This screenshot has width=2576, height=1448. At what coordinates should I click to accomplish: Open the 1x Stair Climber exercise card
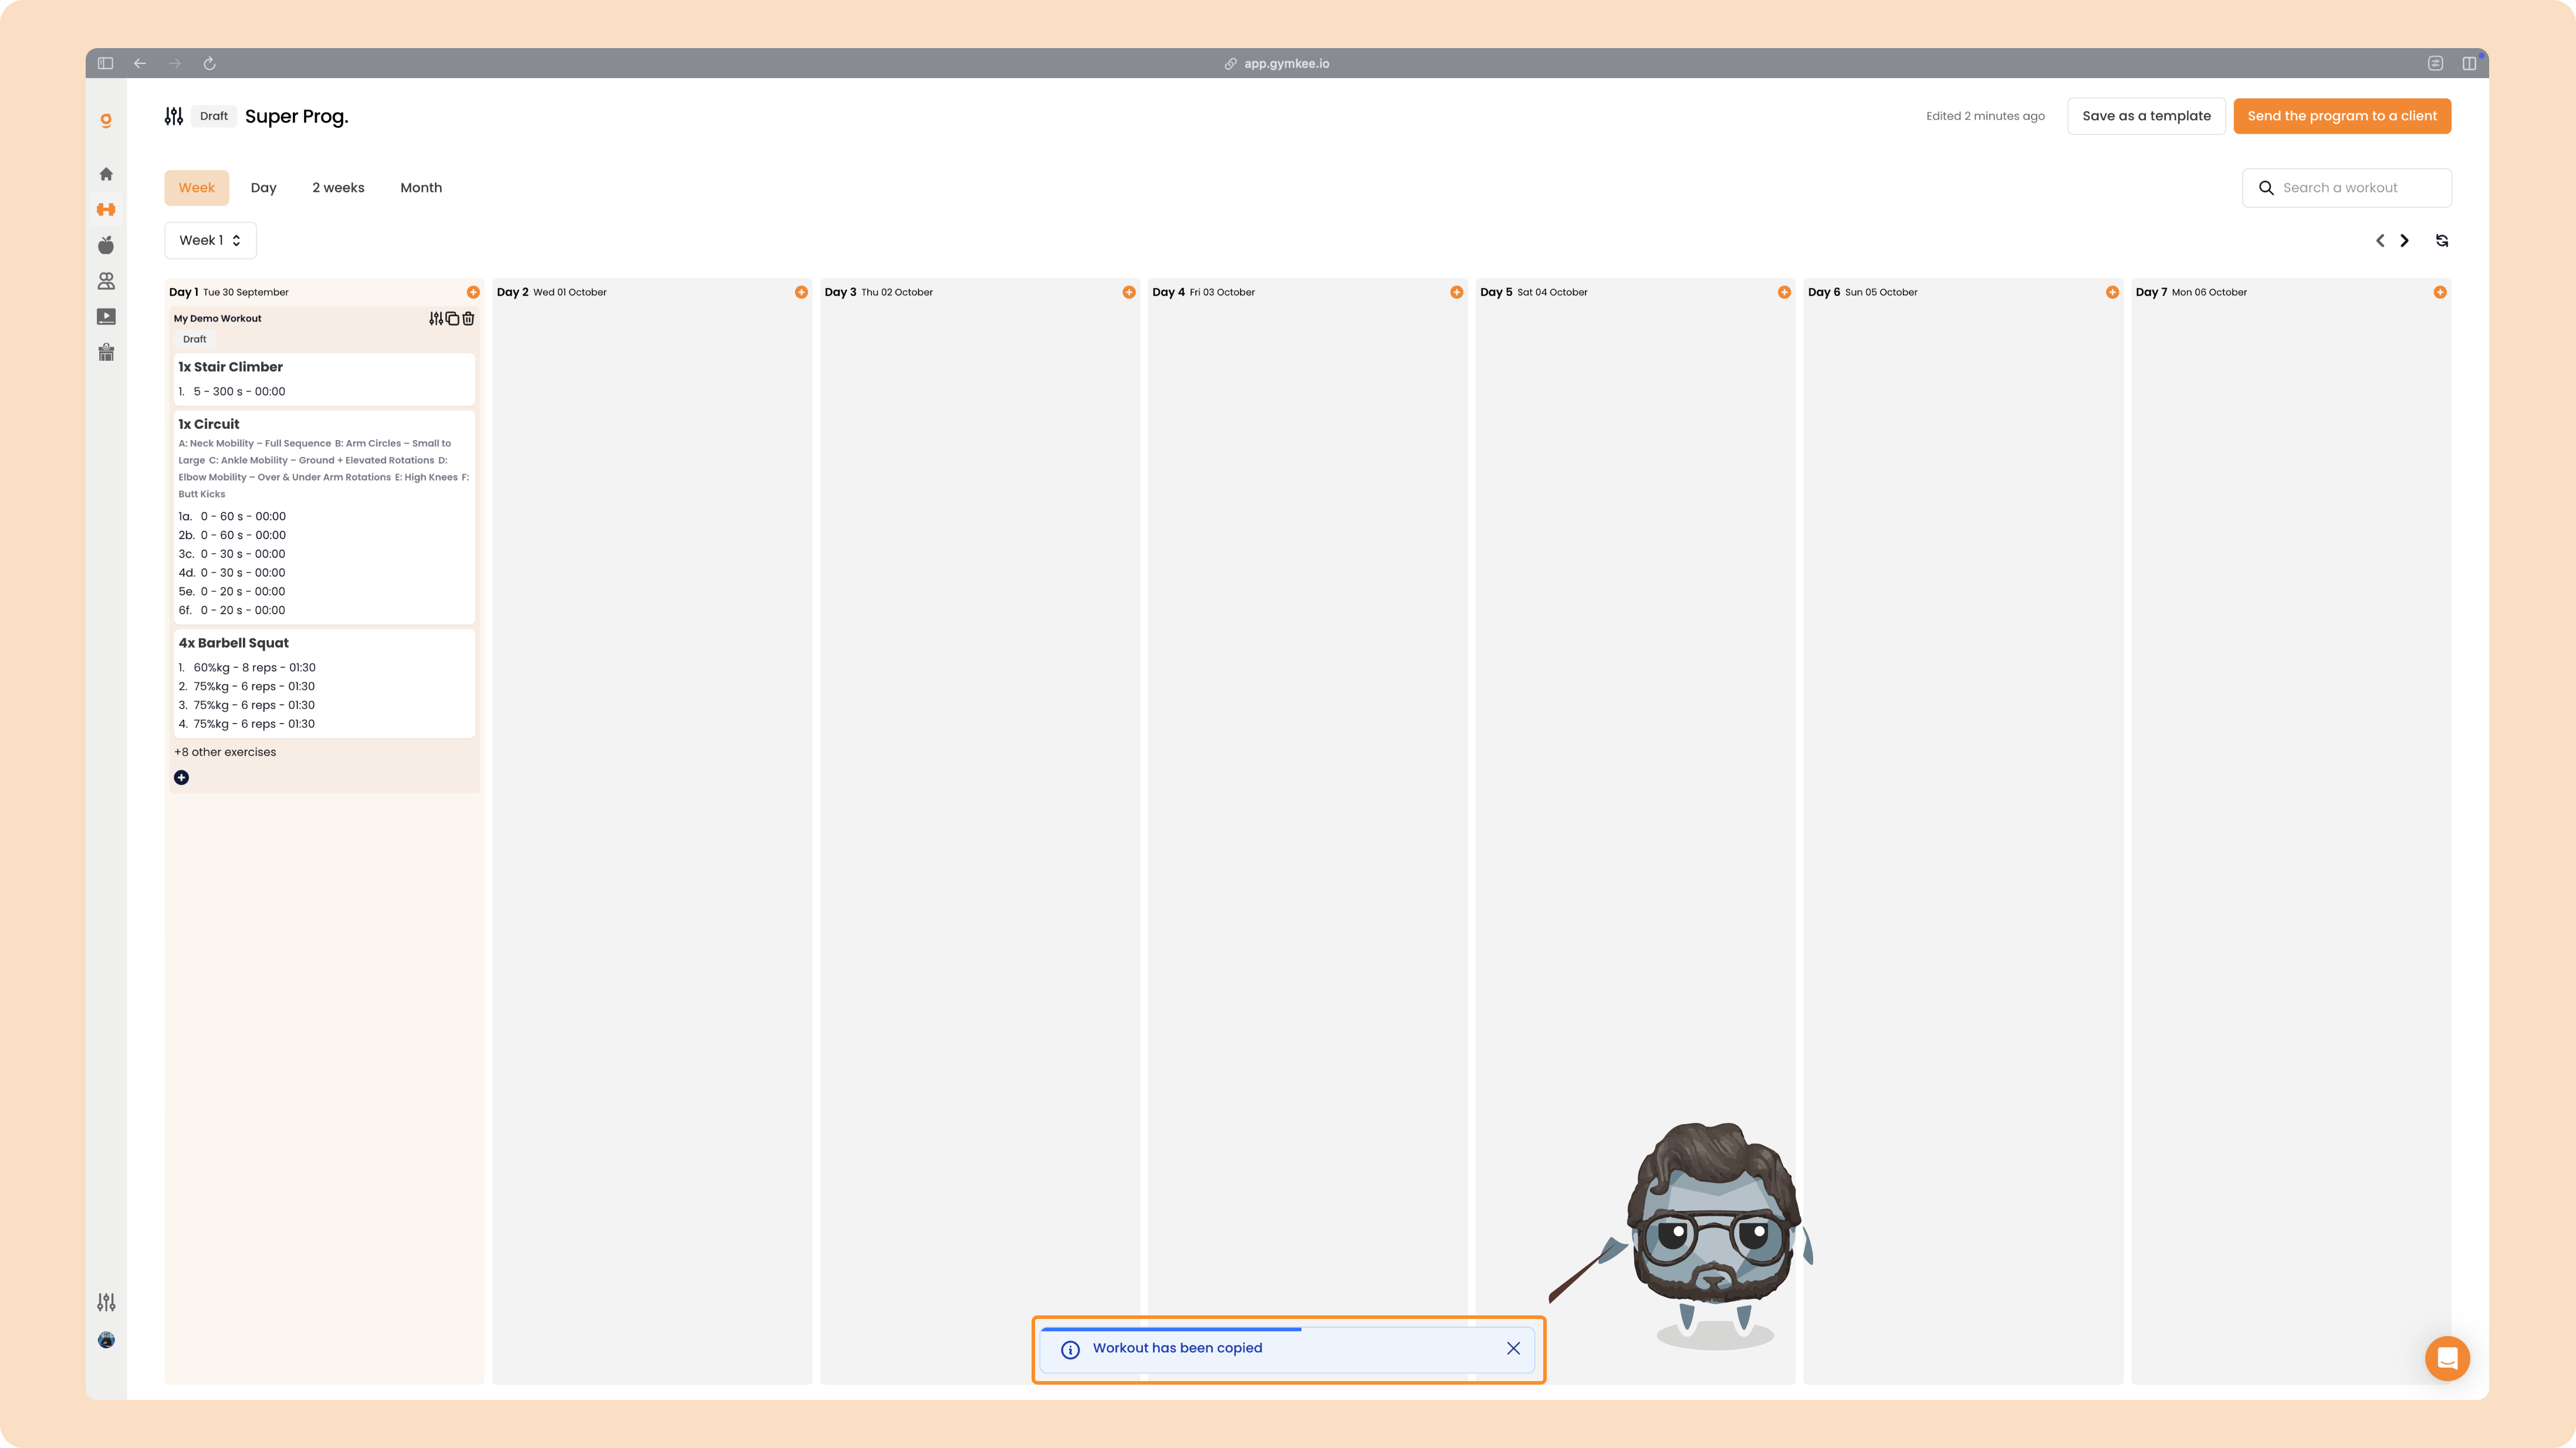[324, 379]
